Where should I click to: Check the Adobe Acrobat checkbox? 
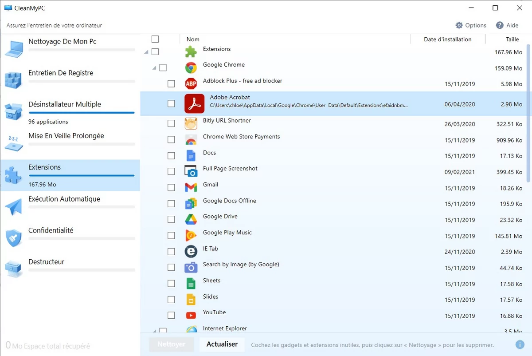pyautogui.click(x=171, y=104)
